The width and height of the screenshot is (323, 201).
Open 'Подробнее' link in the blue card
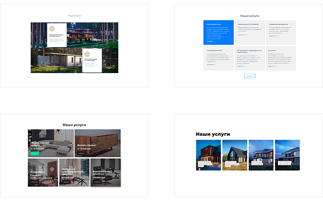(211, 41)
